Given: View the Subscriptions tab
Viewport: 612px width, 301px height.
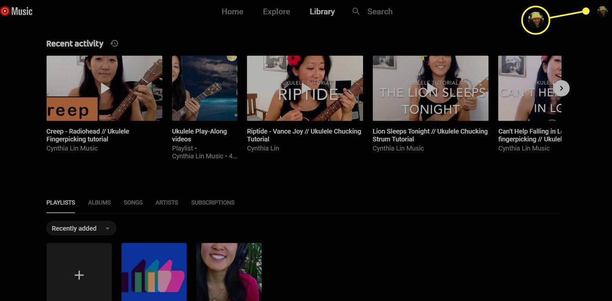Looking at the screenshot, I should 213,203.
